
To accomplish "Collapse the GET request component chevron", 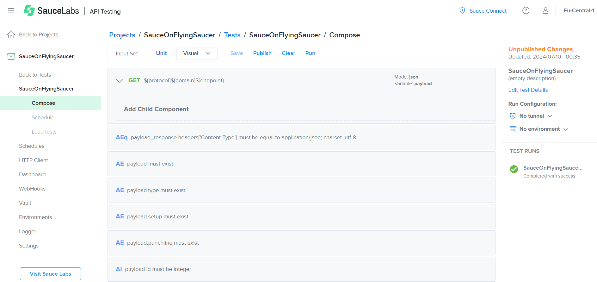I will tap(119, 81).
